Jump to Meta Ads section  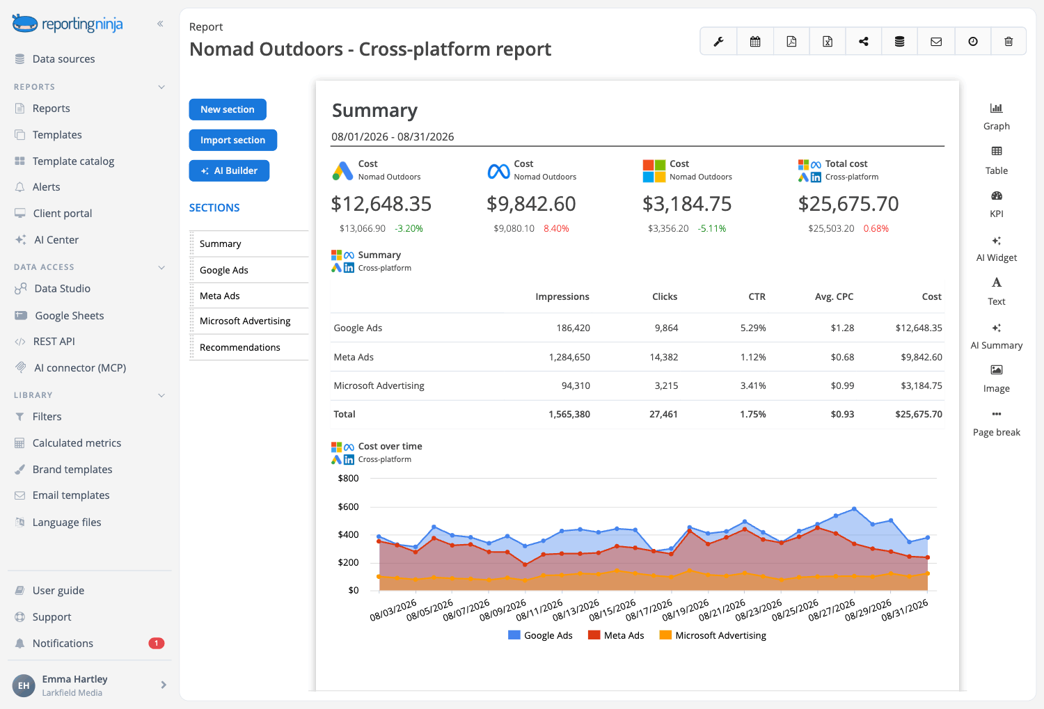[249, 296]
